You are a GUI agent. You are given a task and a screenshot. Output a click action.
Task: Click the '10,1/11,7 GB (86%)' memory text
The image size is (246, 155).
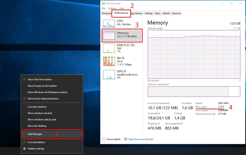(127, 36)
